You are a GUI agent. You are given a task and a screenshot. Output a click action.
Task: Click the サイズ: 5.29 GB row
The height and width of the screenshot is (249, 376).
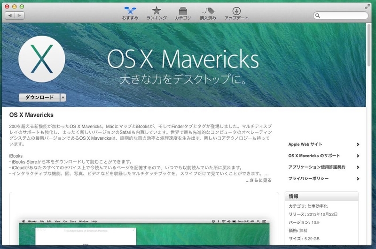(x=304, y=239)
